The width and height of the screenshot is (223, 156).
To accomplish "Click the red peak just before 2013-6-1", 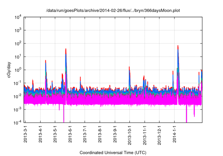I will pos(66,50).
